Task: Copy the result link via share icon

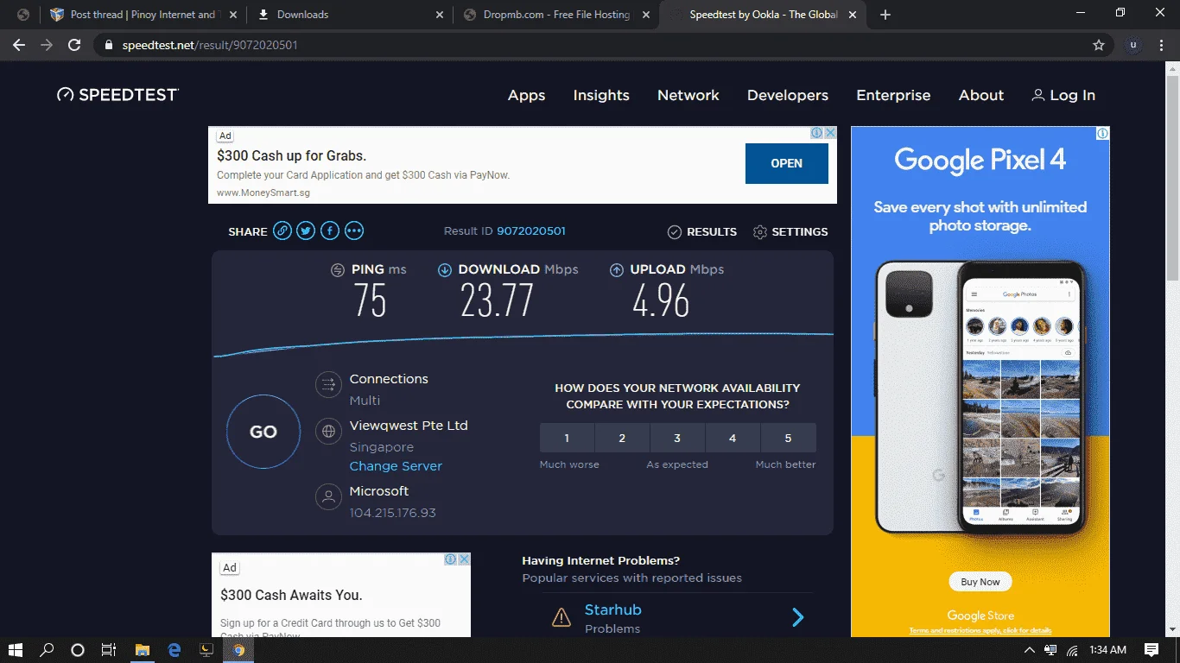Action: [282, 231]
